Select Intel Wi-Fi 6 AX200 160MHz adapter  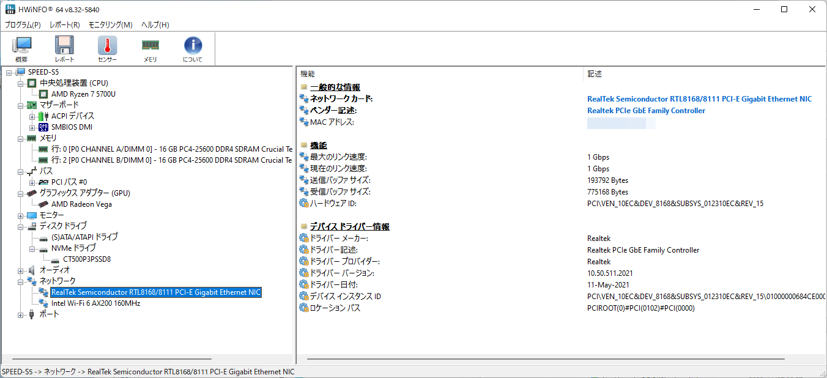tap(95, 303)
